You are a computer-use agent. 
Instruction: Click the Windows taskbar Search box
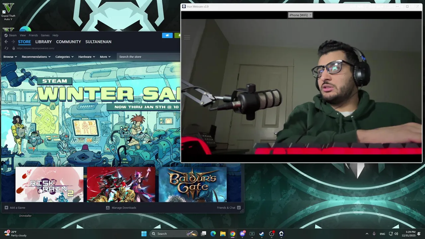click(174, 234)
